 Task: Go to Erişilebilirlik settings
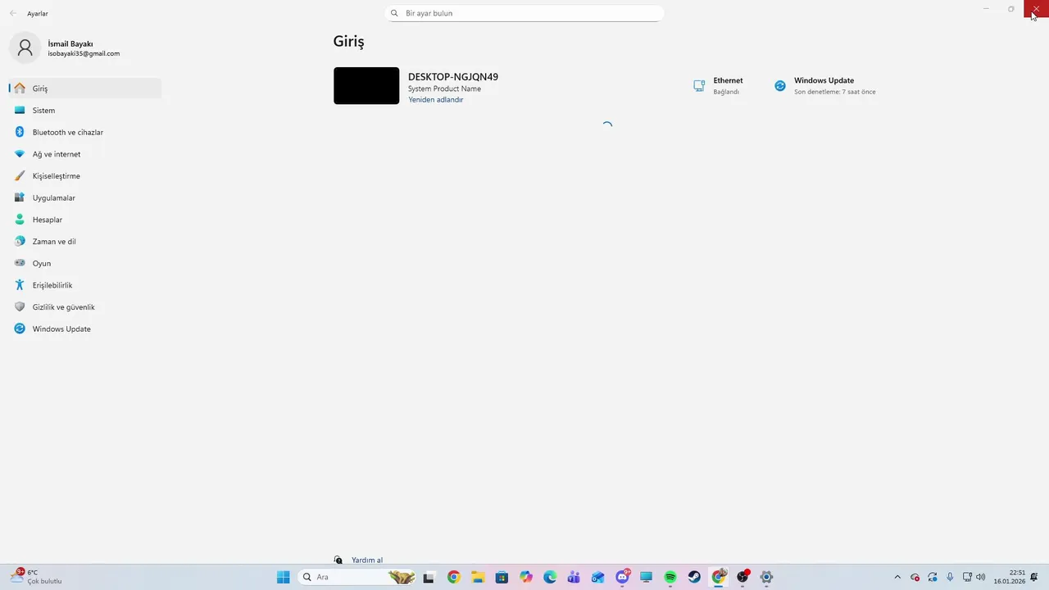click(x=85, y=285)
